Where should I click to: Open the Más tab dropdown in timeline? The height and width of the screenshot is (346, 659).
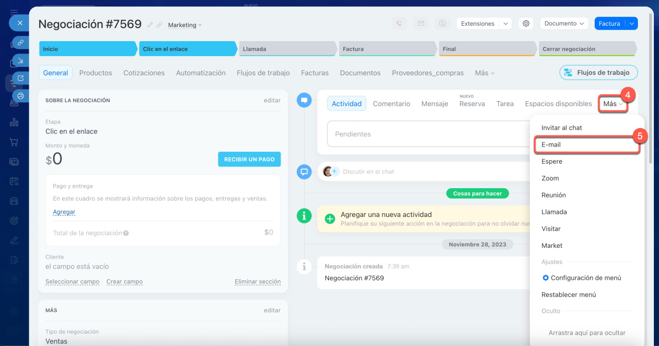613,104
